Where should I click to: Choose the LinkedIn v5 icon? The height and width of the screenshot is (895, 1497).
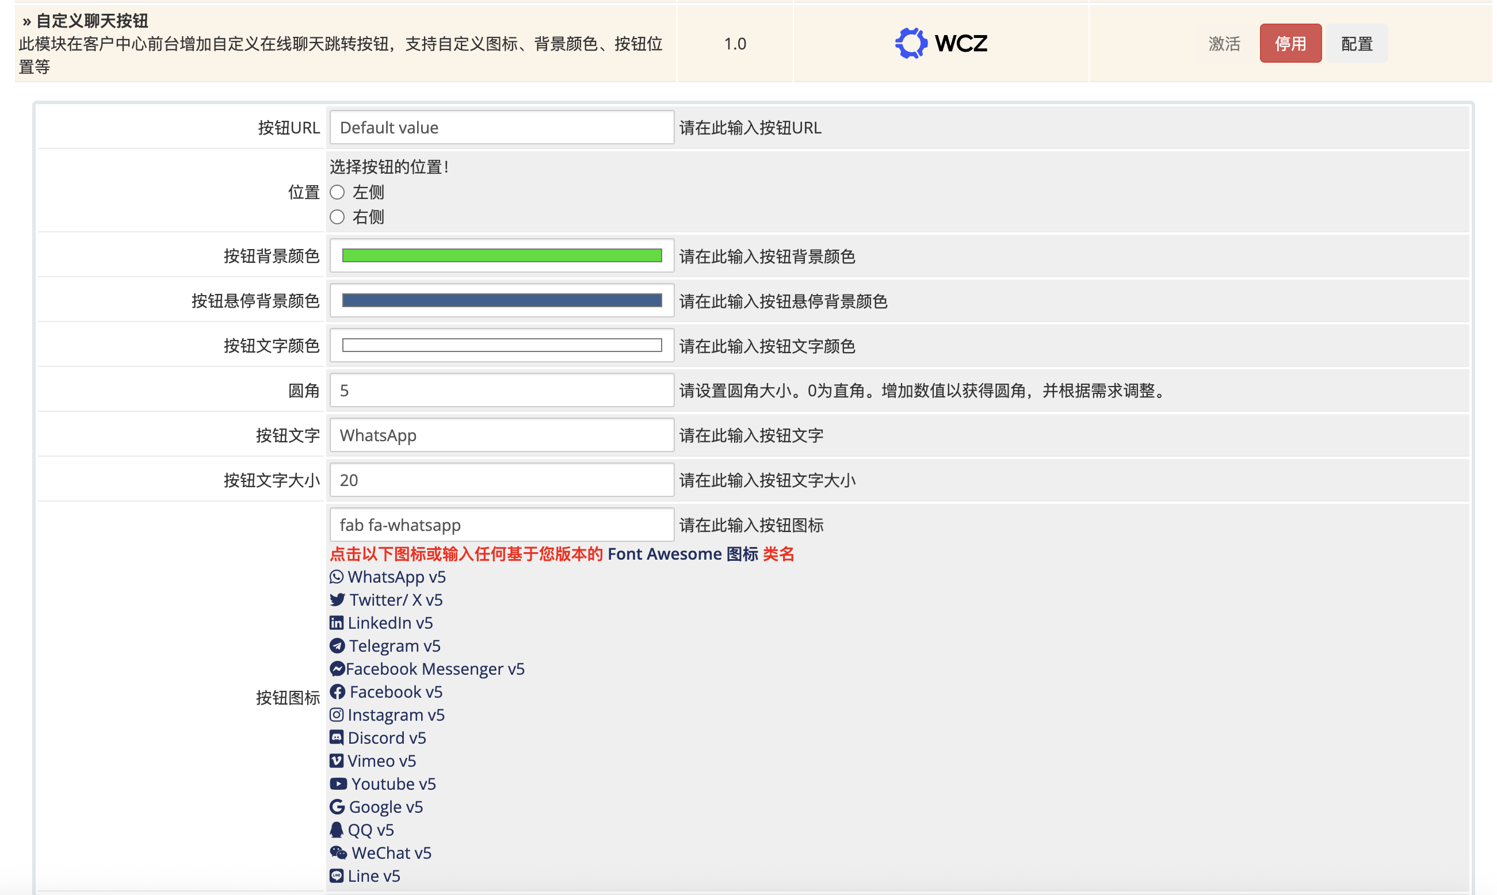tap(337, 623)
